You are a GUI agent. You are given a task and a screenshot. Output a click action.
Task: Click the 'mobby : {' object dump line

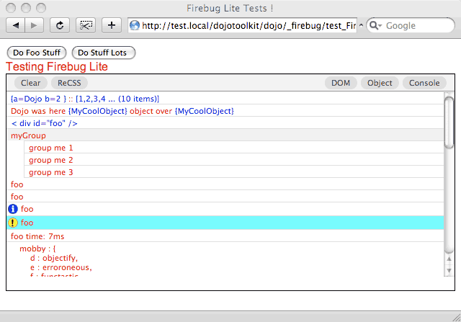coord(37,249)
